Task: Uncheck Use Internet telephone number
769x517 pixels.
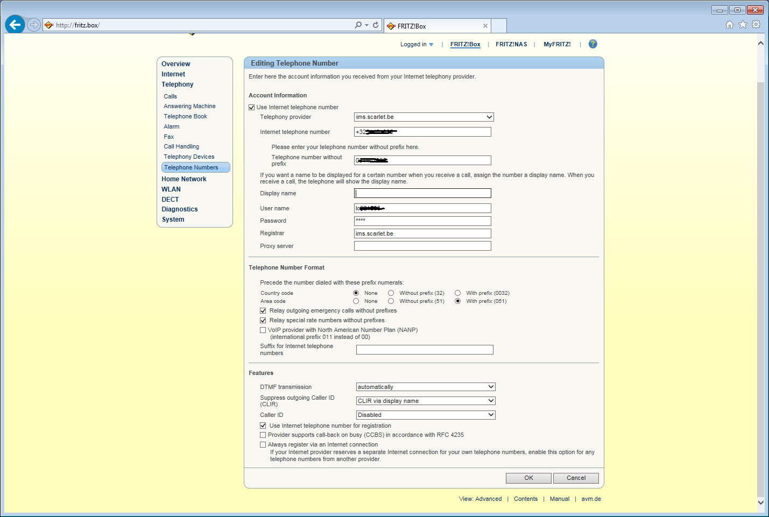Action: (252, 108)
